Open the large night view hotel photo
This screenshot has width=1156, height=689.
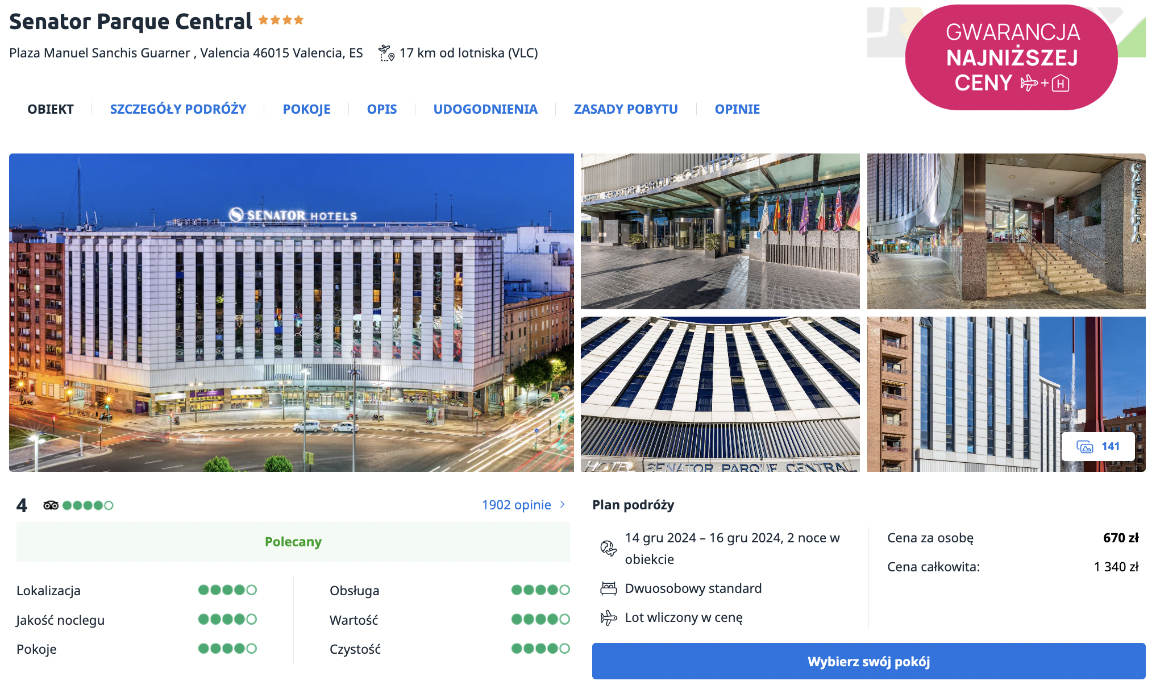292,313
